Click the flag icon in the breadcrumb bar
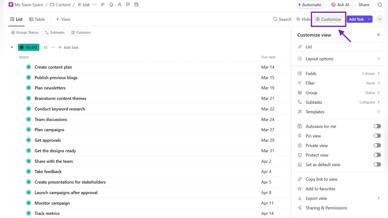 128,5
